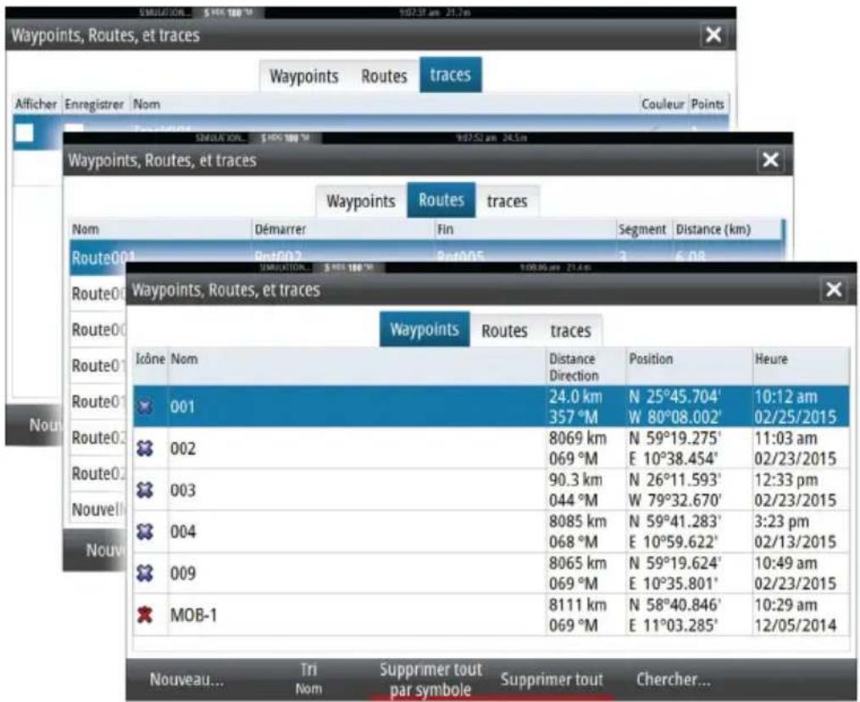The image size is (860, 702).
Task: Select the MOB-1 waypoint row
Action: pos(356,615)
